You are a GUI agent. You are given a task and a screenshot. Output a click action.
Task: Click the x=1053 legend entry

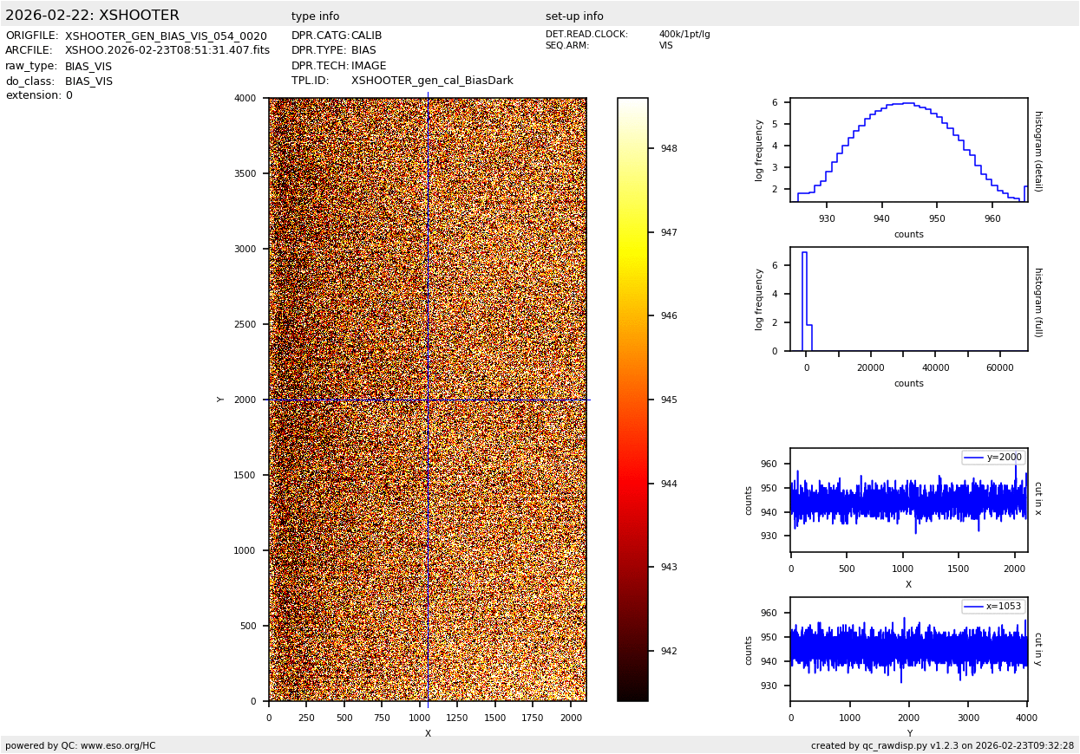[x=993, y=607]
